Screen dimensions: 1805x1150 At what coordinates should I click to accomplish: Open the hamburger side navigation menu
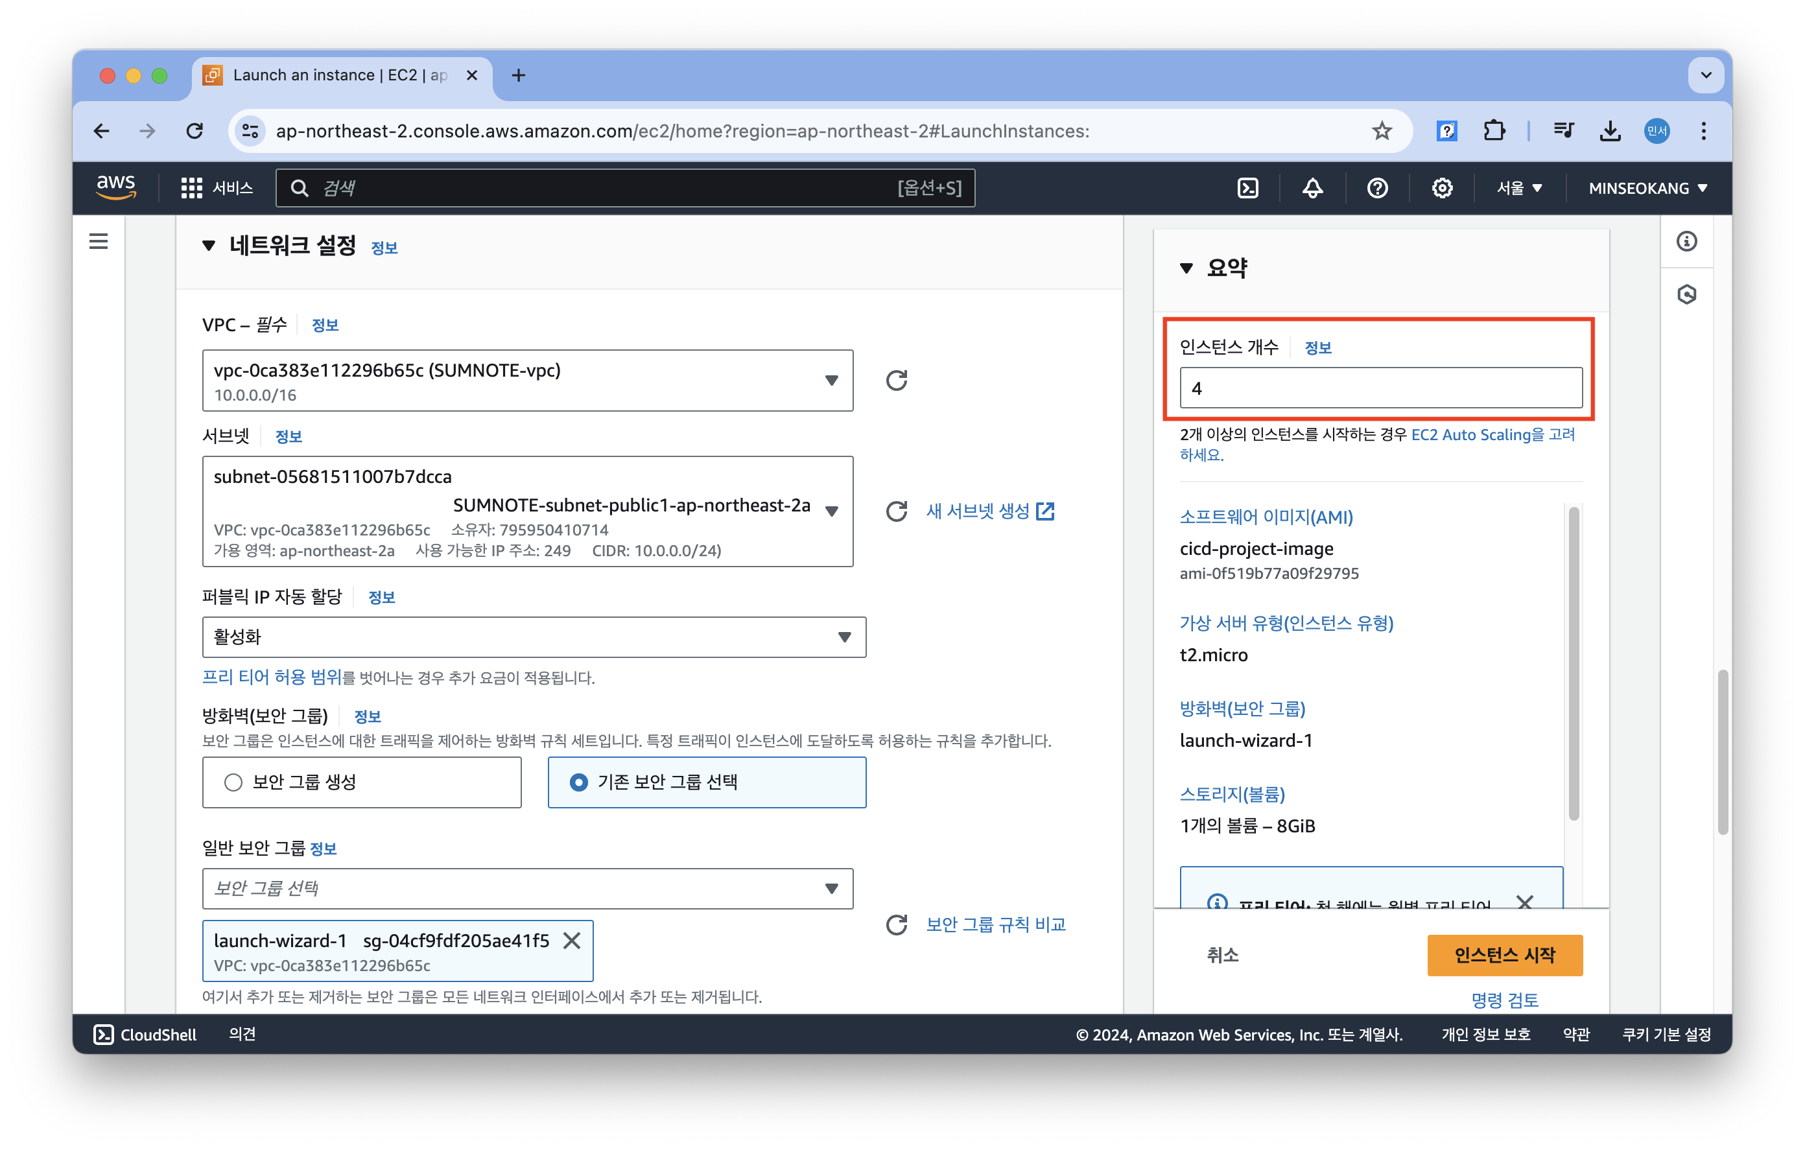click(98, 241)
